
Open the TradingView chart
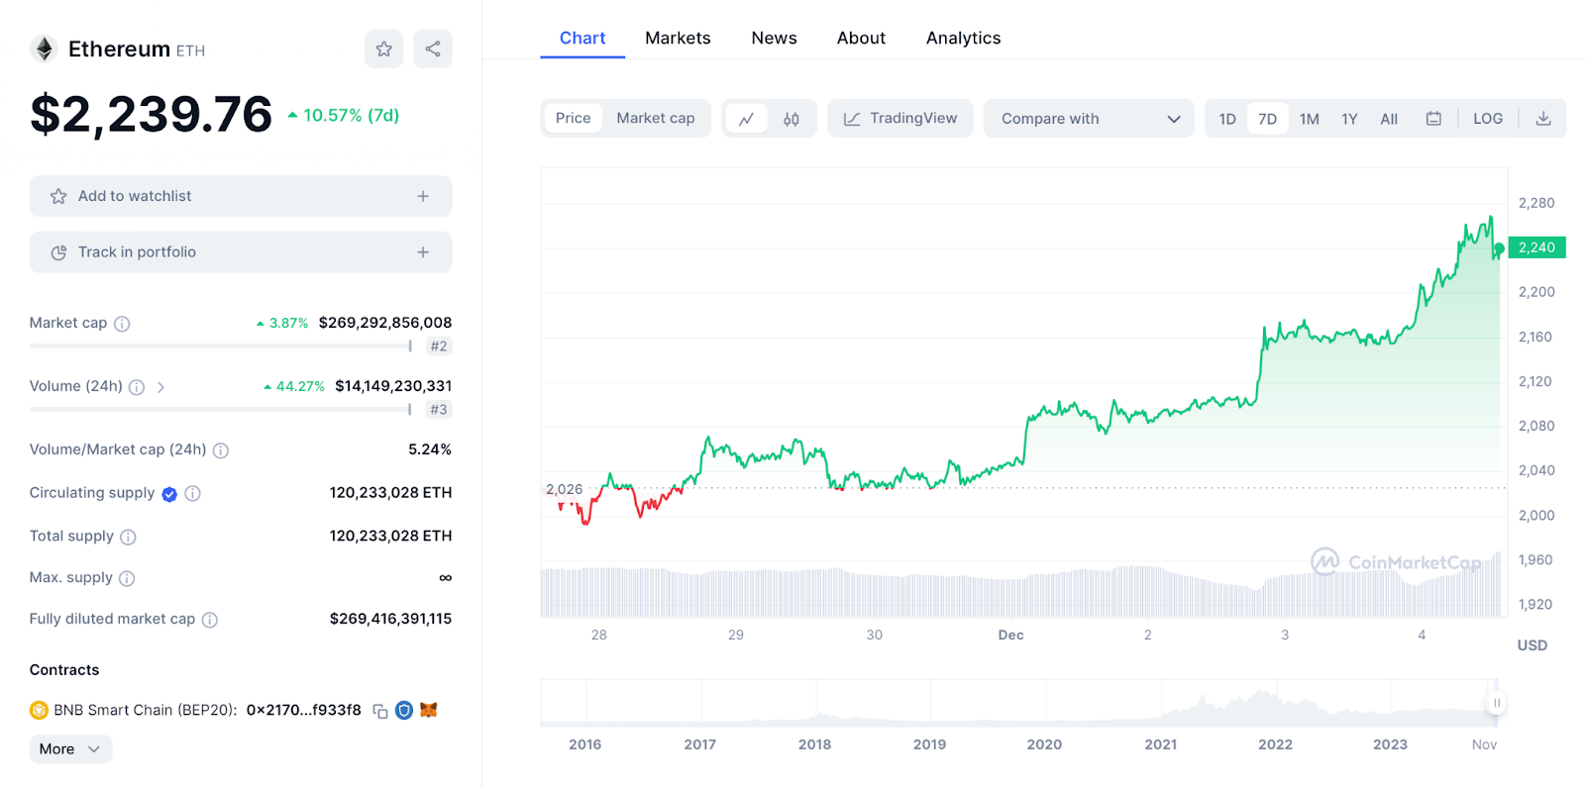coord(899,119)
